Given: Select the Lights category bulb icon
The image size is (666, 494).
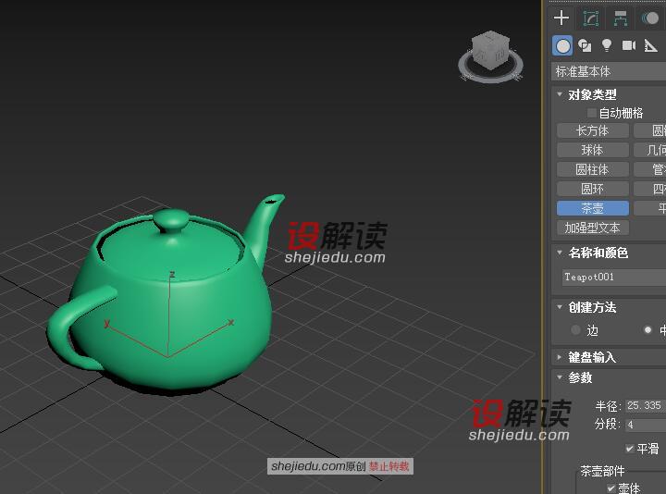Looking at the screenshot, I should [x=607, y=45].
